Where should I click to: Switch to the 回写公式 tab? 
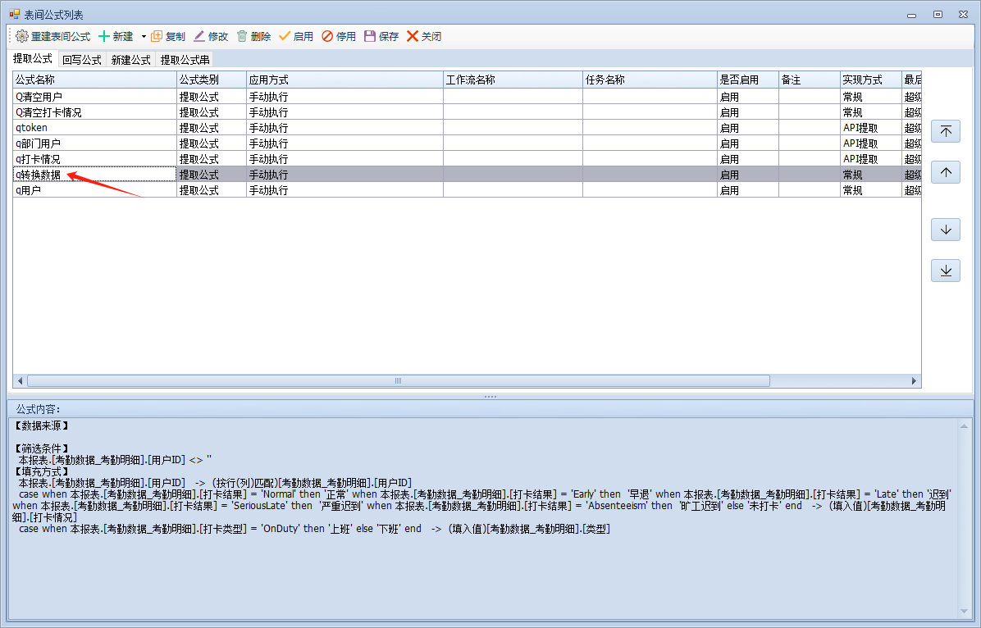81,60
